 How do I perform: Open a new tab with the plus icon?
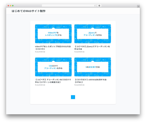tap(138, 6)
